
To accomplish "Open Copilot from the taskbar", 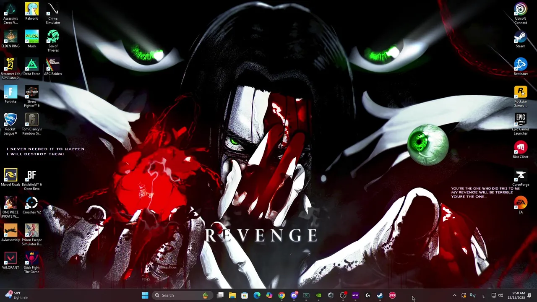I will point(269,295).
